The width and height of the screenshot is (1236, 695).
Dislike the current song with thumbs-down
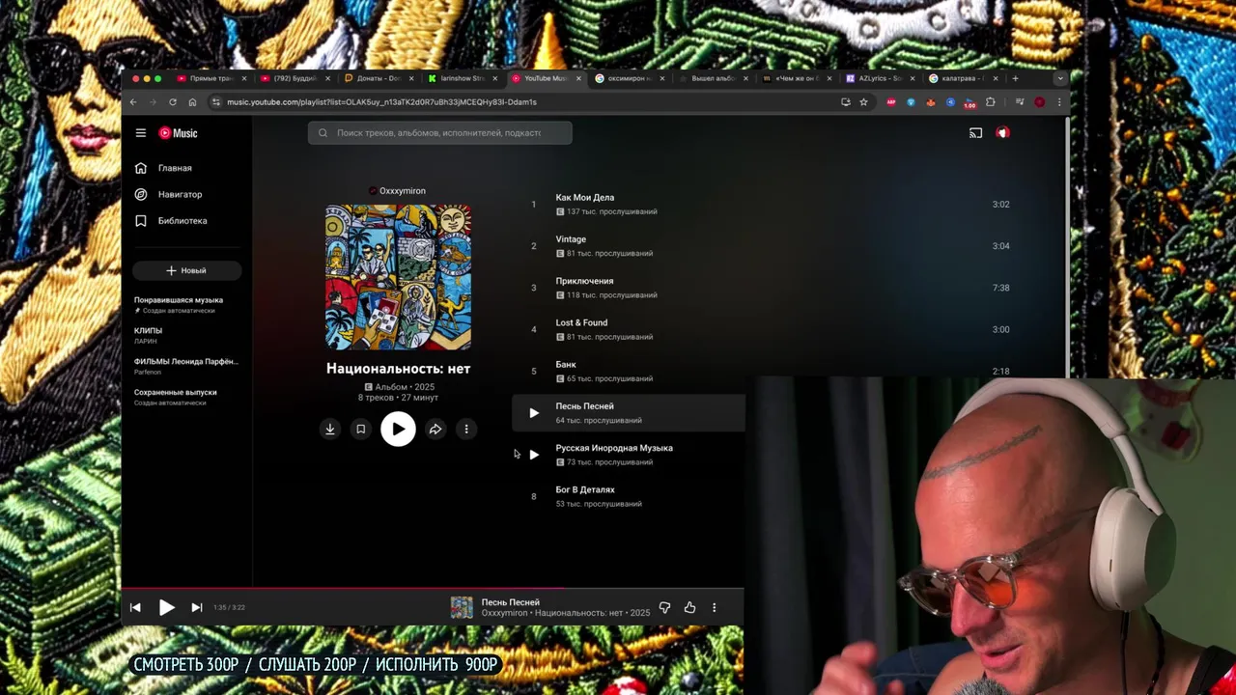[664, 607]
